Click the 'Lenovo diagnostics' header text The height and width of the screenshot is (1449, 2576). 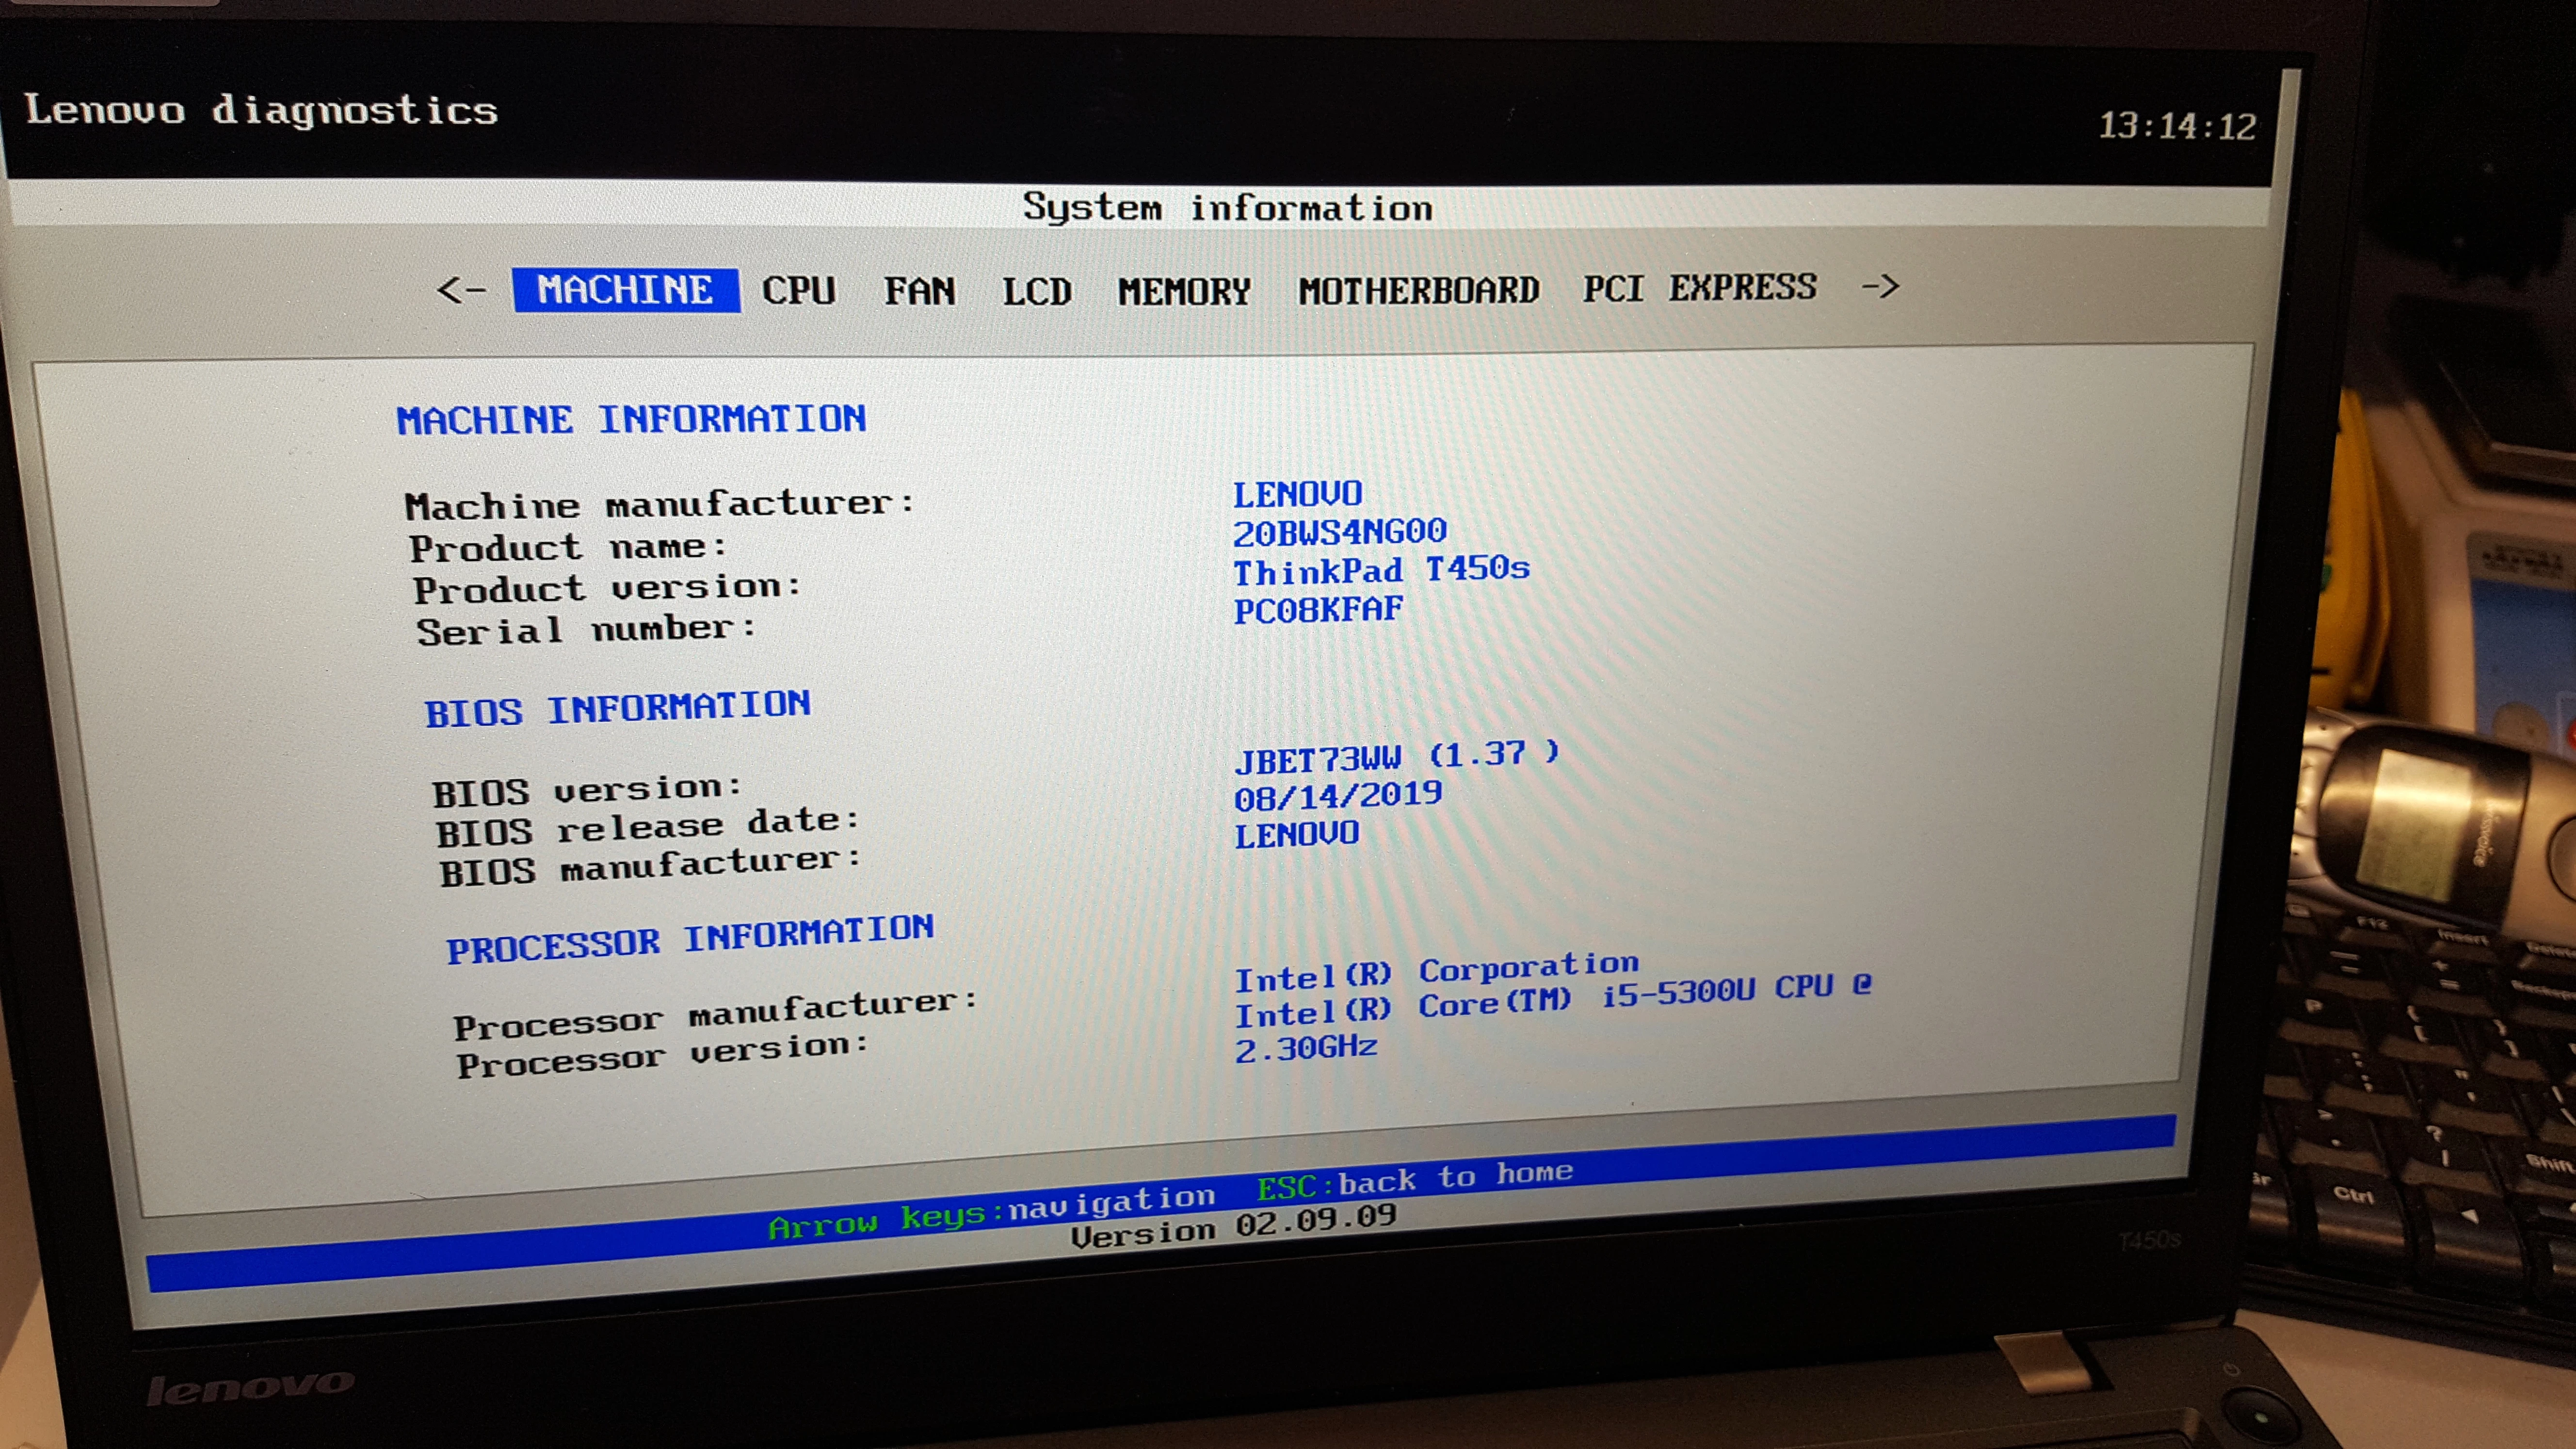(x=261, y=109)
